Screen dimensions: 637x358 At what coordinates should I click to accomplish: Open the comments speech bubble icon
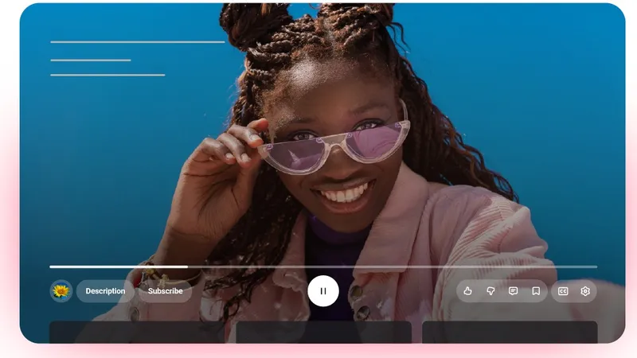(x=514, y=291)
